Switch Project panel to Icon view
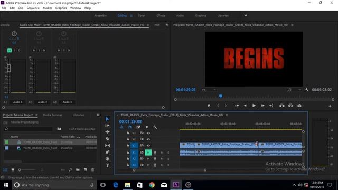The height and width of the screenshot is (190, 338). tap(13, 170)
